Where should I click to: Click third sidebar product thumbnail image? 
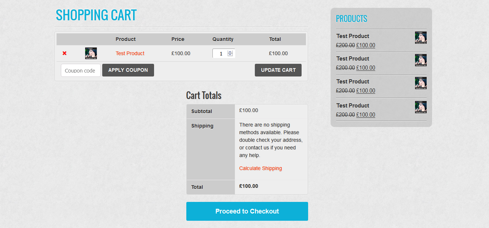(421, 83)
